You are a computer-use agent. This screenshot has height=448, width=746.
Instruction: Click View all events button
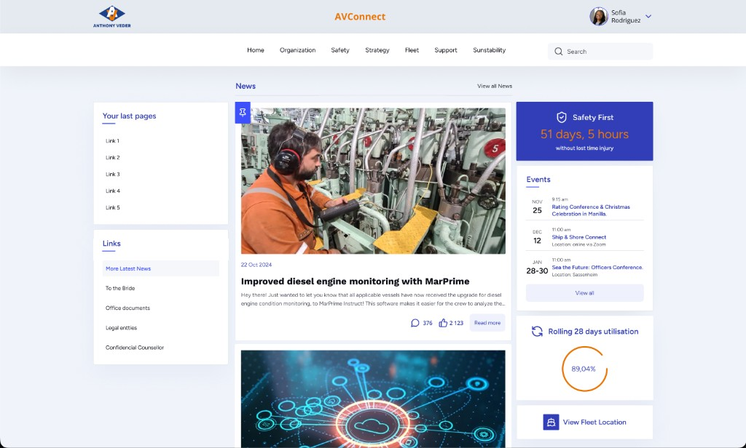(585, 293)
